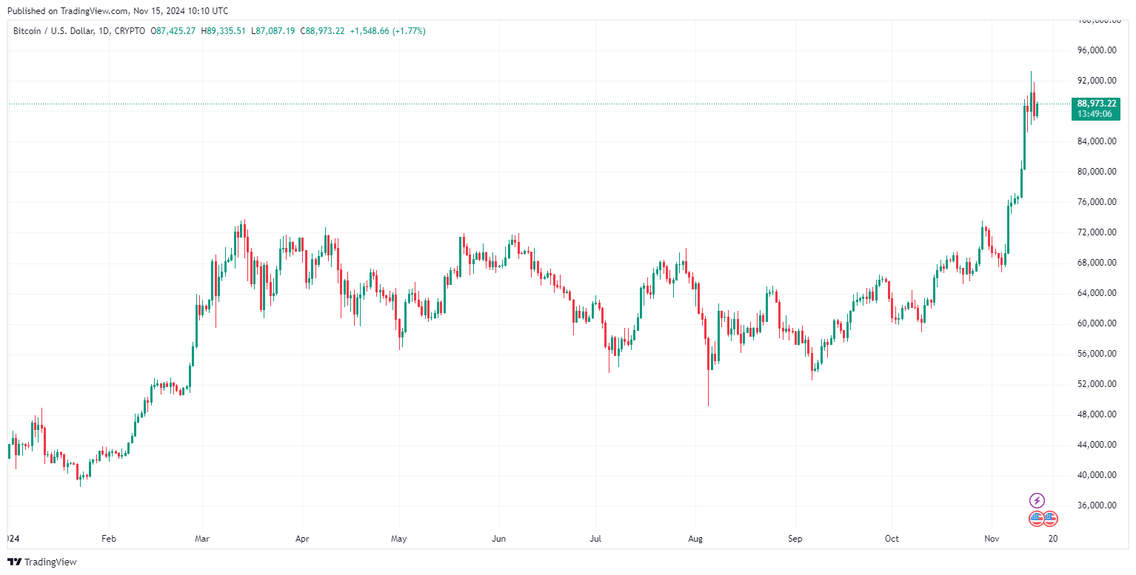Click the low value L87,087.19

tap(273, 31)
